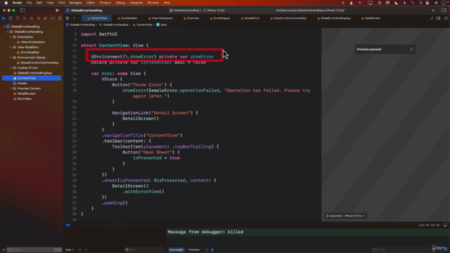Open Spotlight search in the menu bar
The height and width of the screenshot is (253, 450).
[420, 3]
